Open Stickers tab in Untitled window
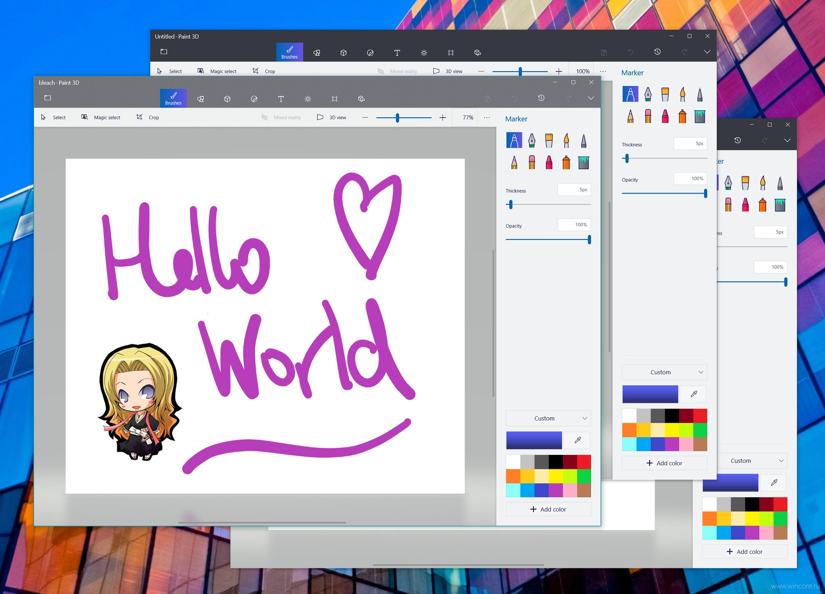The image size is (825, 594). [370, 52]
